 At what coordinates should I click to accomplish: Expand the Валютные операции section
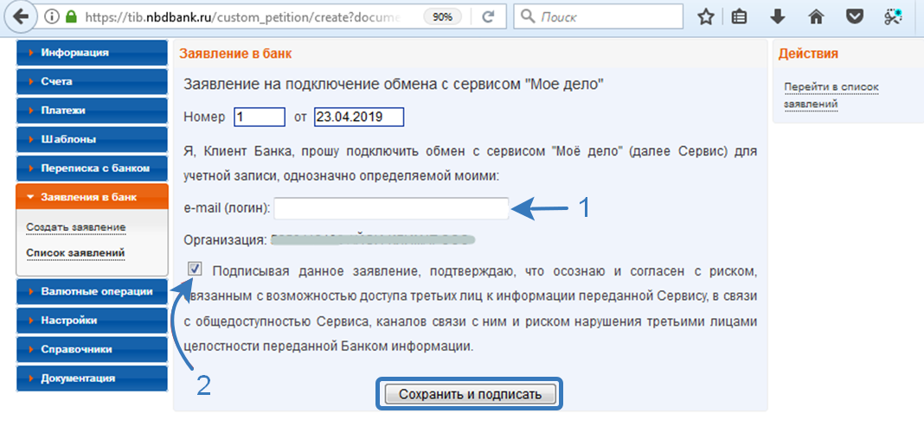click(x=92, y=292)
